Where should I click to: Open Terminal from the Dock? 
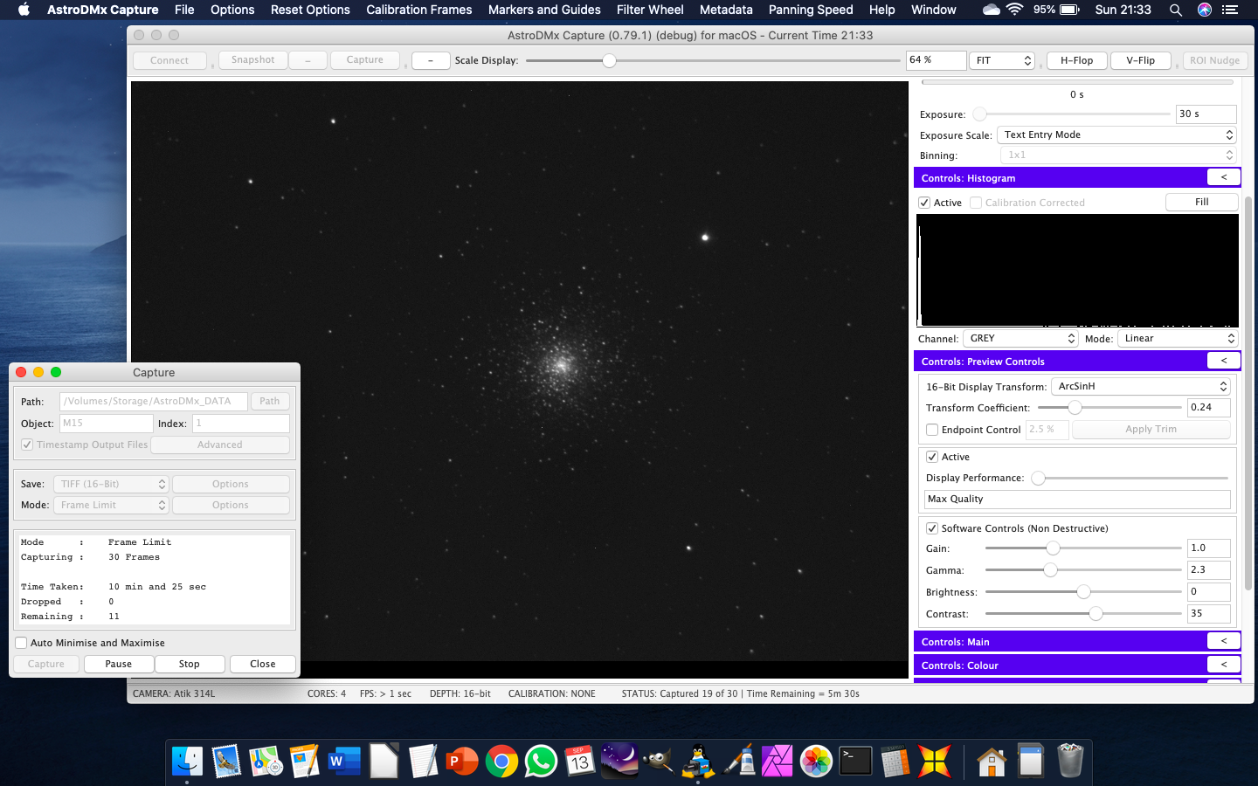click(x=854, y=761)
